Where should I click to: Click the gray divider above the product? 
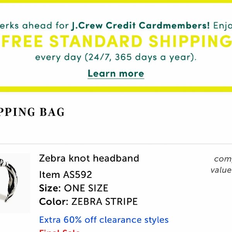116,144
